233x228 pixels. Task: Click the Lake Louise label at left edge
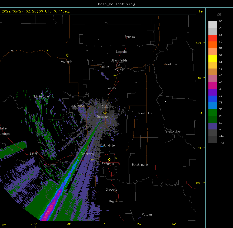click(x=5, y=131)
